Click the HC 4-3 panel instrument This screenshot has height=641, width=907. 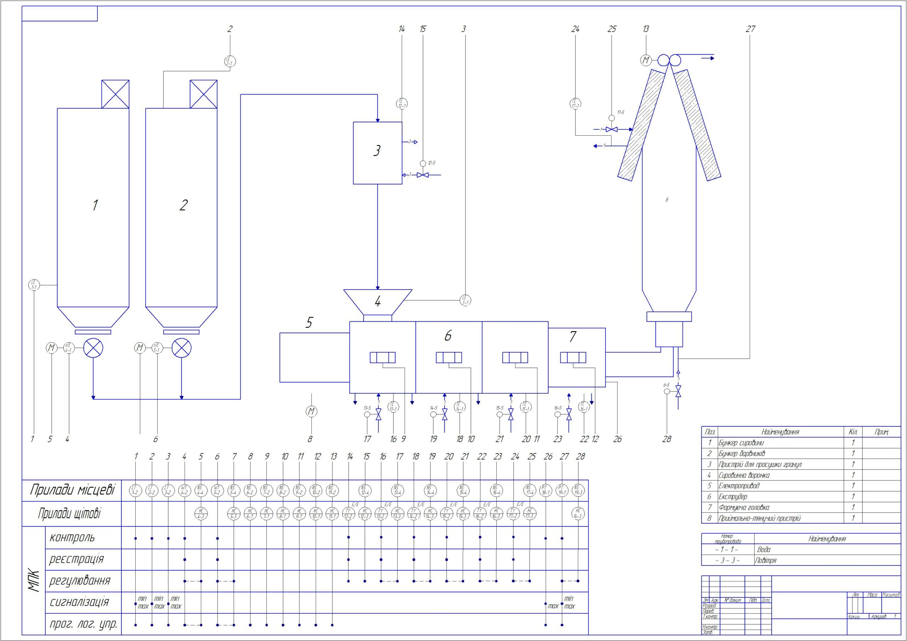coord(201,513)
